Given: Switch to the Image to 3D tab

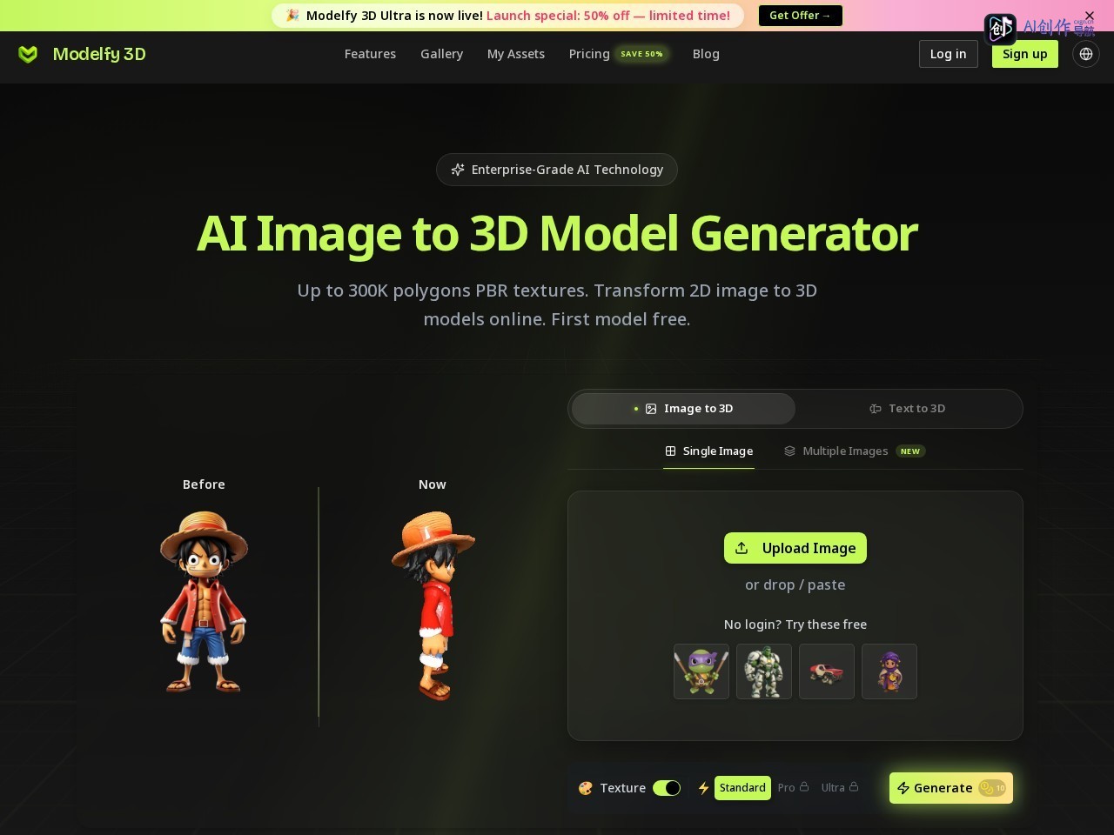Looking at the screenshot, I should (x=683, y=409).
